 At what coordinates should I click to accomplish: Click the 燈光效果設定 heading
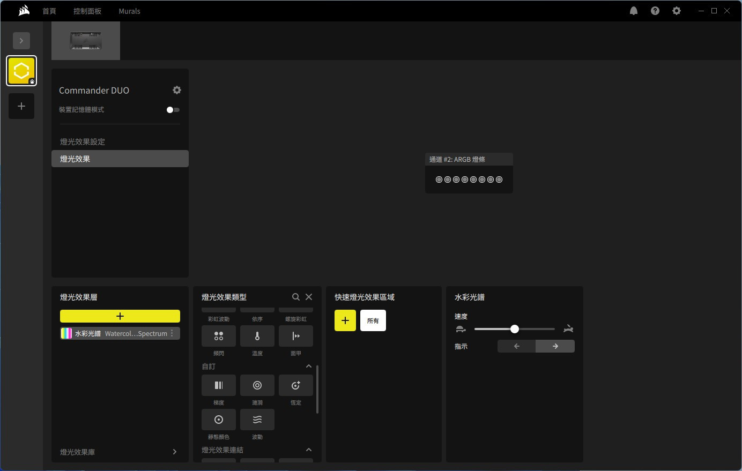pos(83,141)
